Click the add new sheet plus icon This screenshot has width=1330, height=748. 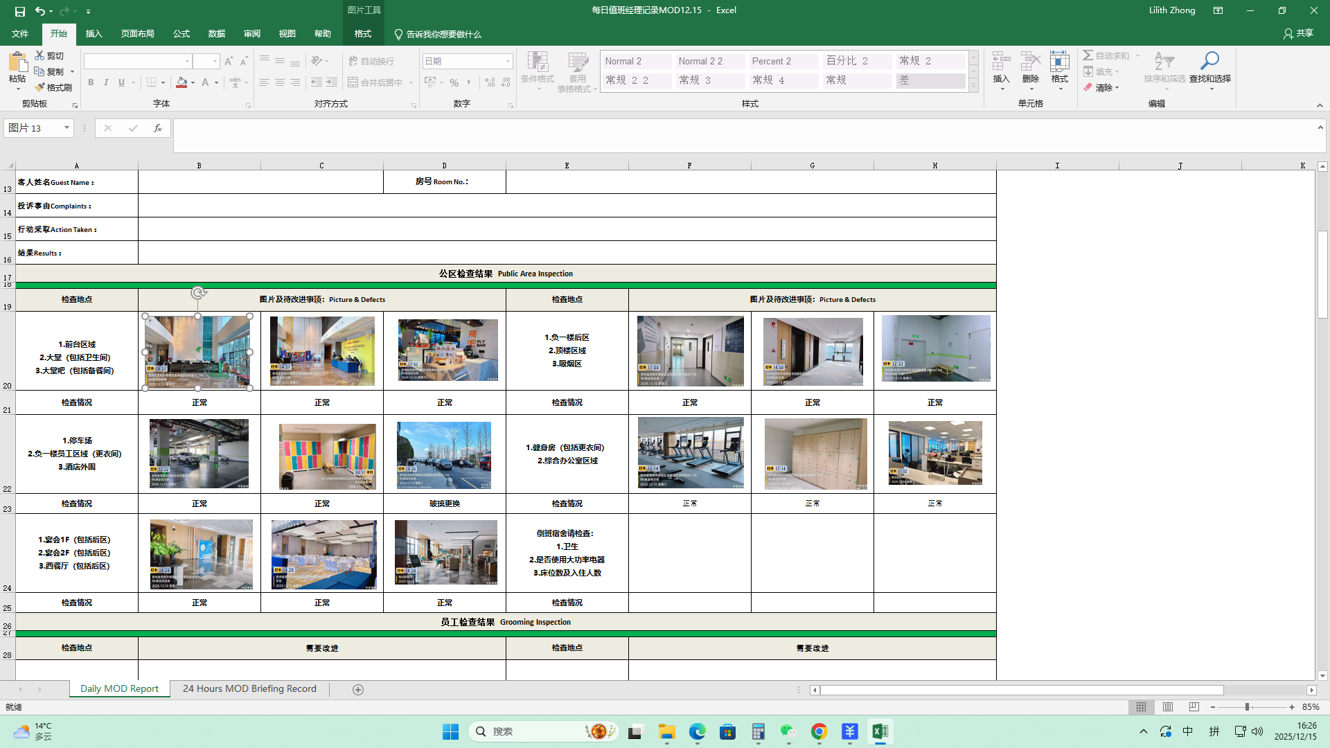pos(358,689)
